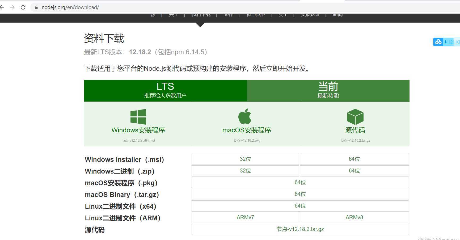The width and height of the screenshot is (460, 240).
Task: Select the LTS tab
Action: [x=165, y=91]
